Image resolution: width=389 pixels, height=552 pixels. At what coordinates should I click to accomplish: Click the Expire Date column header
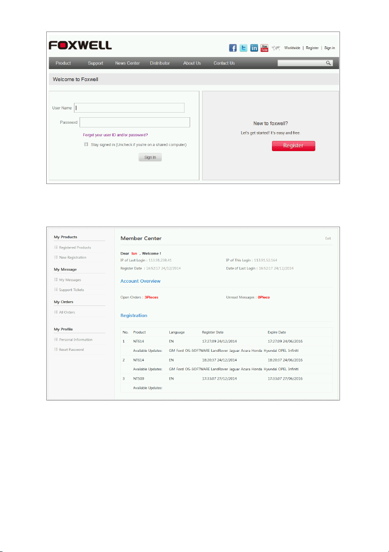[277, 332]
